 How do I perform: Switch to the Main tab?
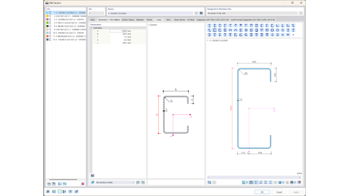93,20
